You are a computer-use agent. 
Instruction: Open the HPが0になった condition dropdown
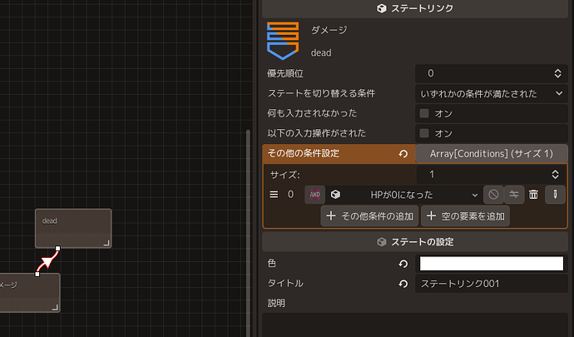click(405, 195)
